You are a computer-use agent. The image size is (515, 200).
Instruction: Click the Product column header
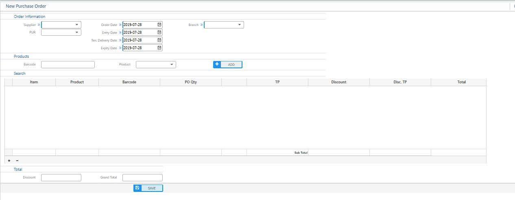pos(77,82)
